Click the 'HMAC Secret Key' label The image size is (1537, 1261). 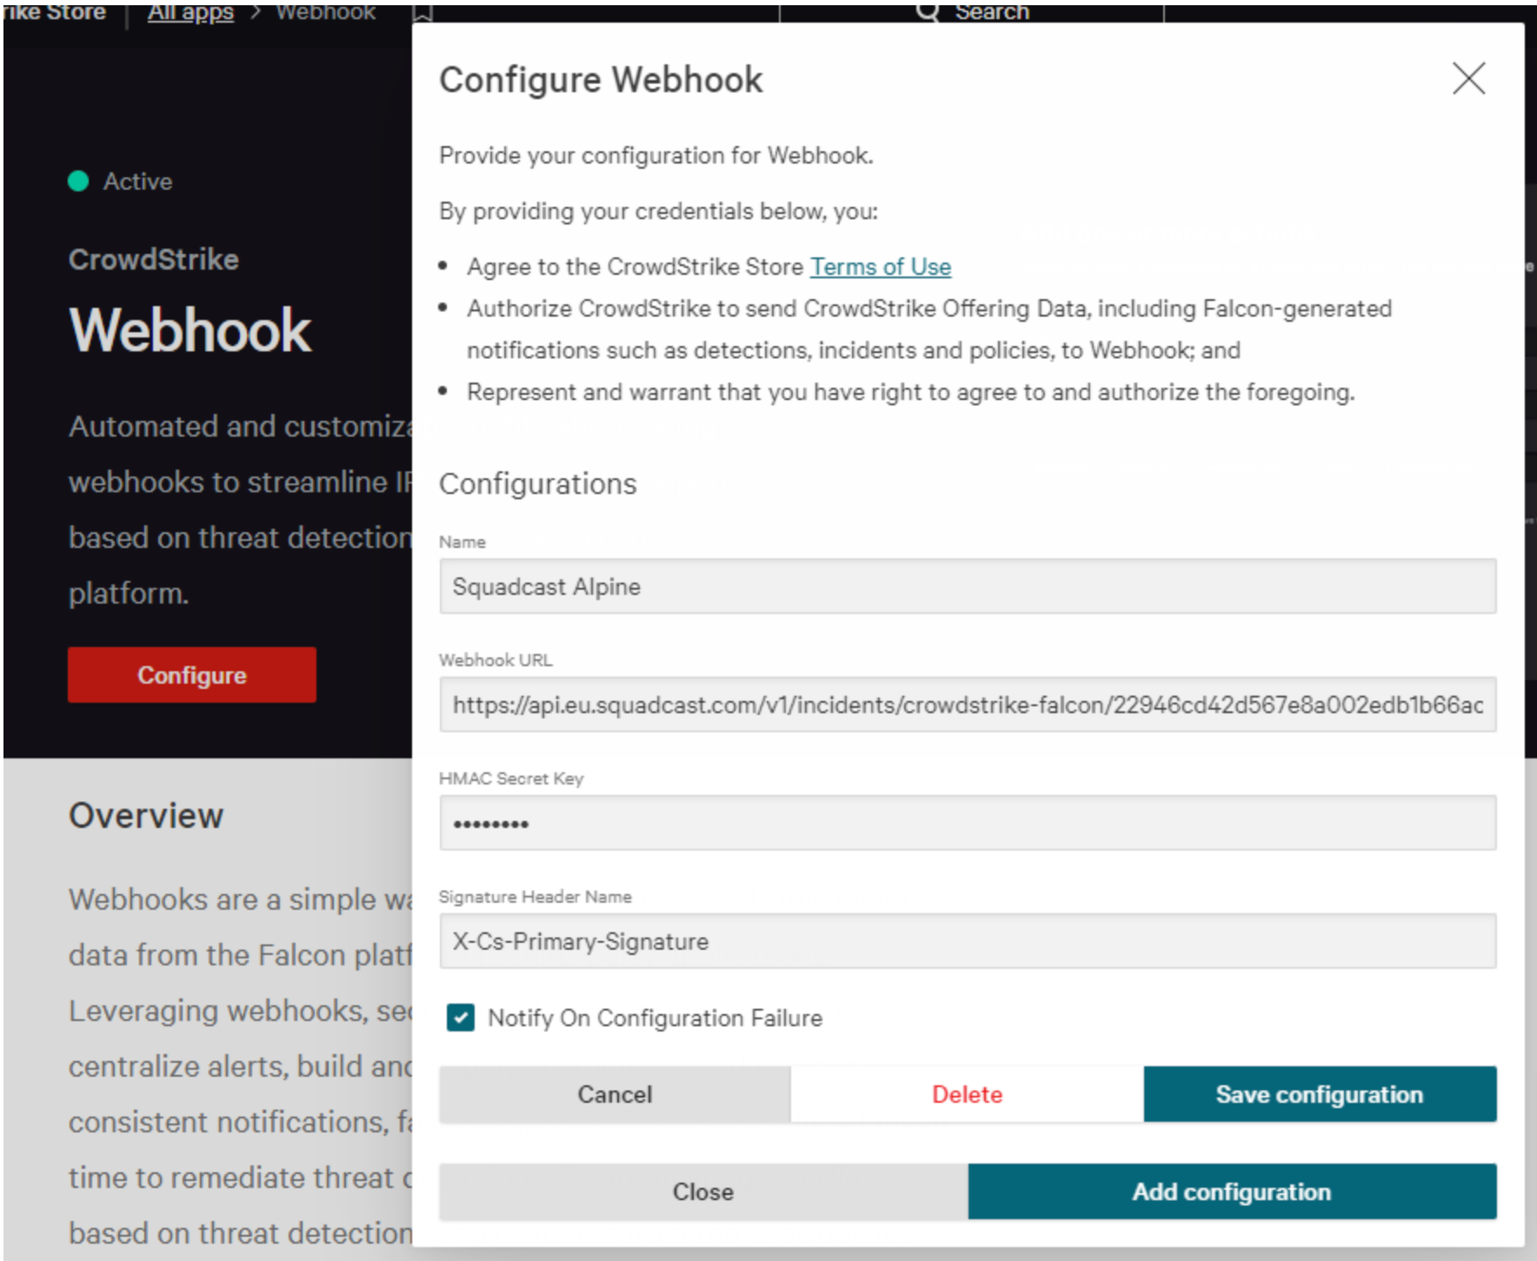[x=511, y=778]
